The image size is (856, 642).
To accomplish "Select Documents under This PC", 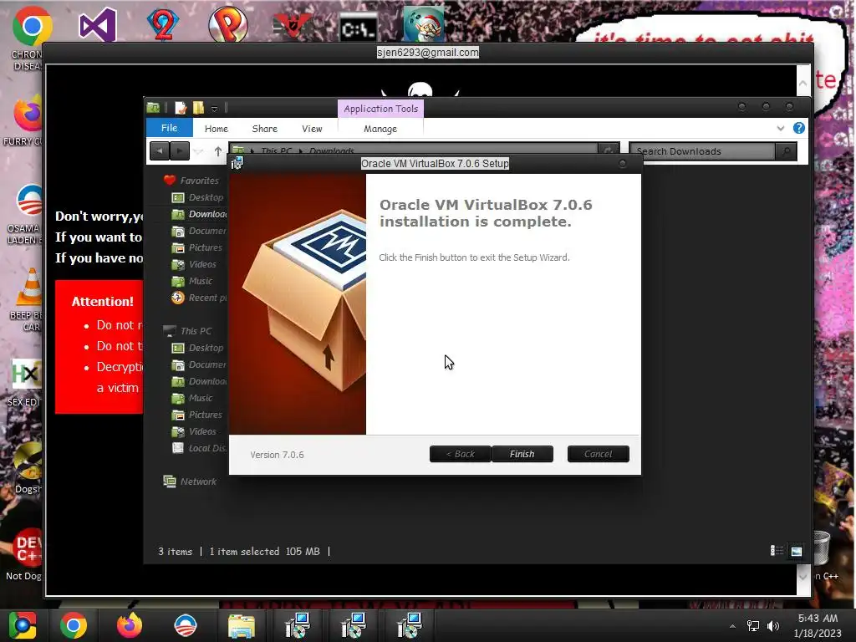I will tap(199, 364).
